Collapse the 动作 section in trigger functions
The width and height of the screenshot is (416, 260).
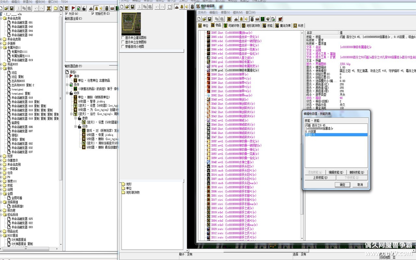67,93
